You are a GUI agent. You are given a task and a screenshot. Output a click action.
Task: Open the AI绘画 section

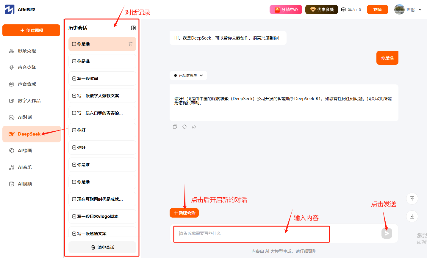[x=32, y=151]
